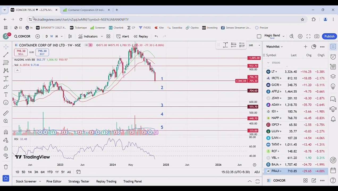Screen dimensions: 338x191
Task: Click the blue BUY 795.30 button
Action: click(x=42, y=53)
